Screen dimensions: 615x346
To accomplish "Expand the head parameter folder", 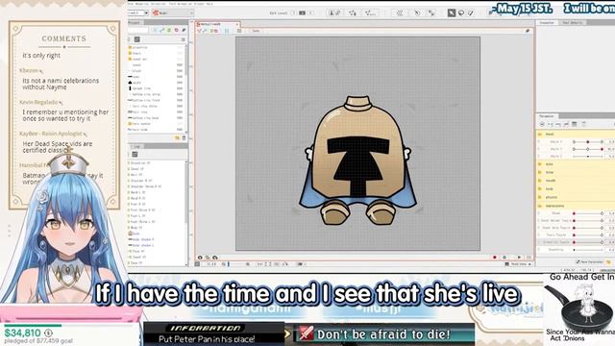I will point(540,135).
